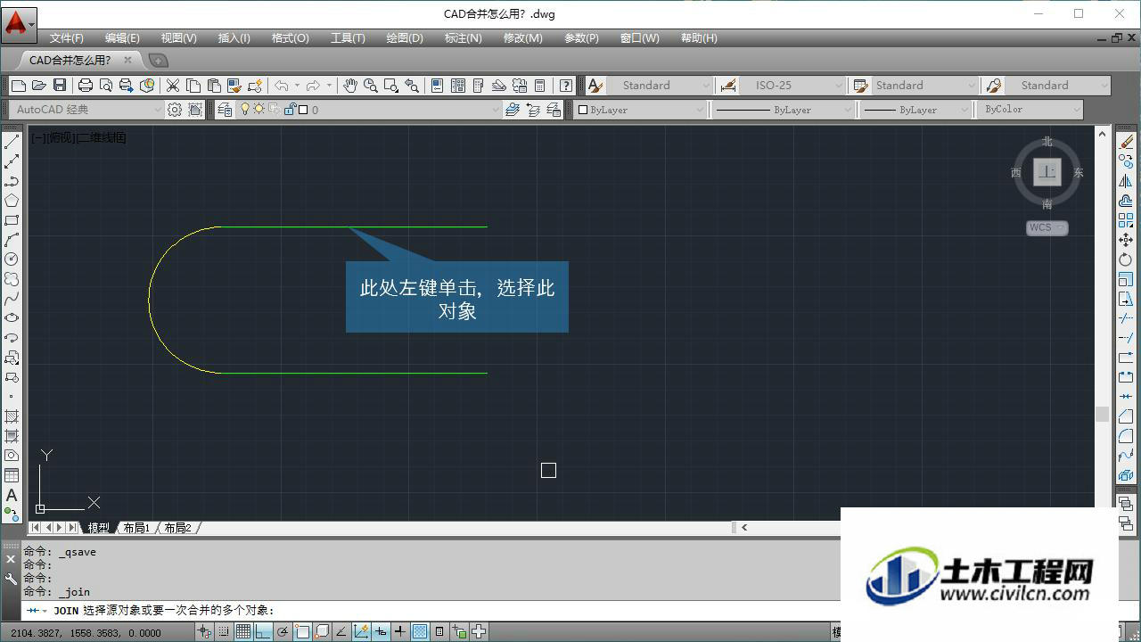Open the Plot (print) icon
Viewport: 1141px width, 642px height.
coord(86,86)
